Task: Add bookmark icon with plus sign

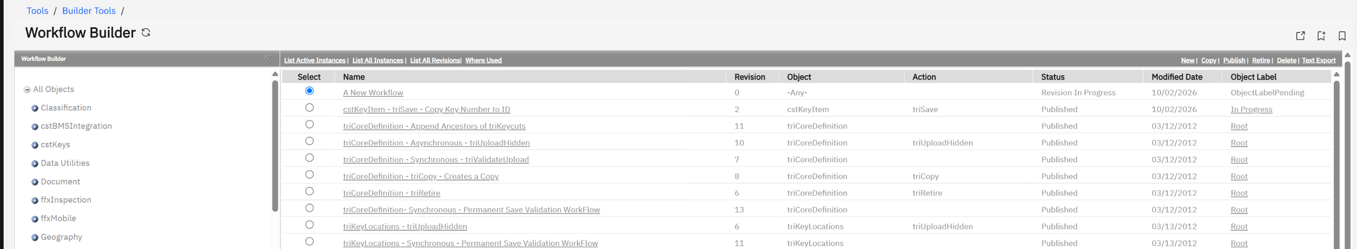Action: 1321,36
